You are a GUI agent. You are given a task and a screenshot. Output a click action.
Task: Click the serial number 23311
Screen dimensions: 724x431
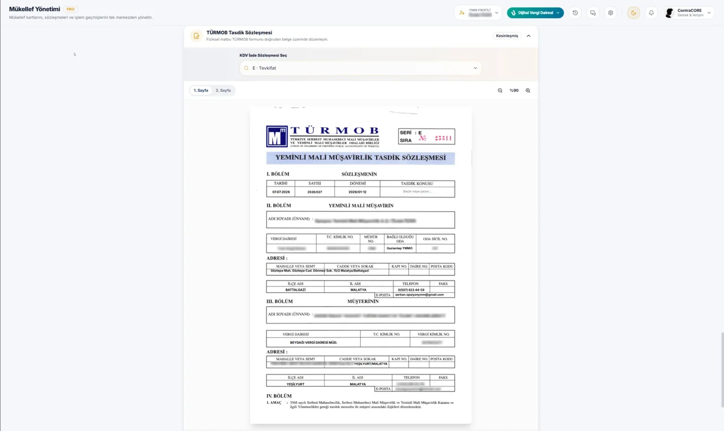[x=443, y=138]
